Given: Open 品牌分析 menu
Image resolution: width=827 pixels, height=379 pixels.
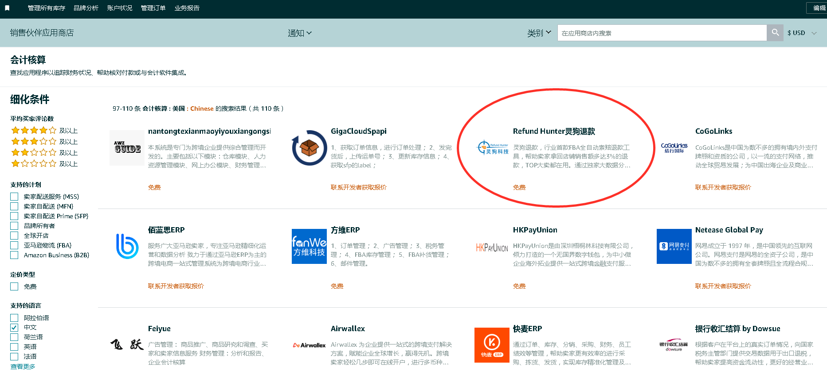Looking at the screenshot, I should pos(86,8).
